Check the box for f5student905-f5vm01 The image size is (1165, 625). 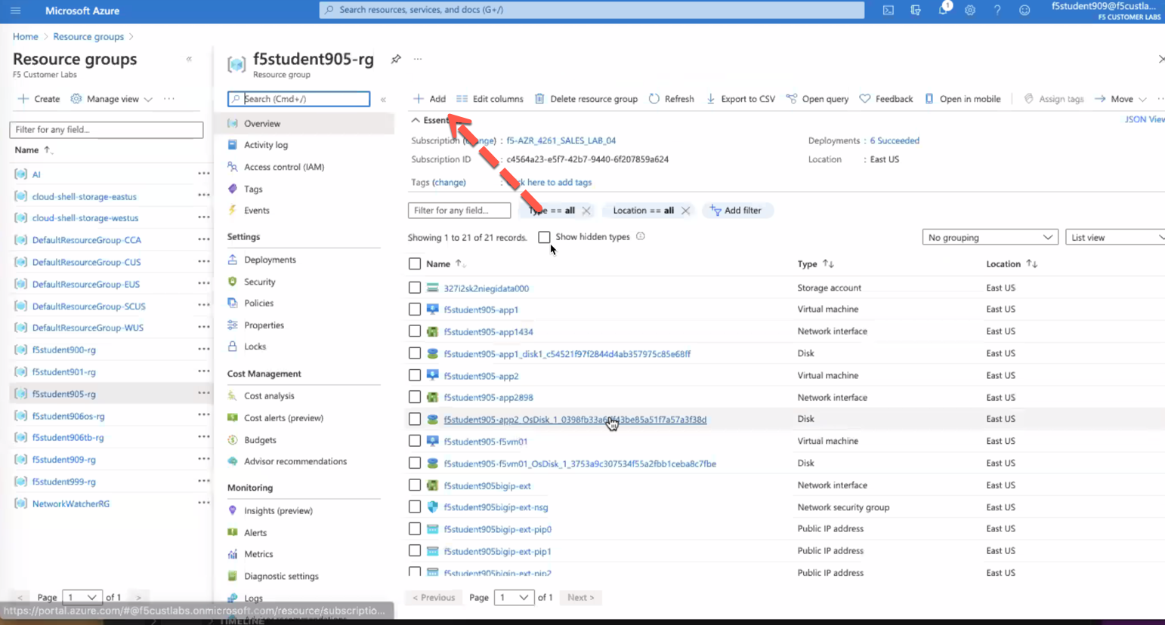(415, 441)
